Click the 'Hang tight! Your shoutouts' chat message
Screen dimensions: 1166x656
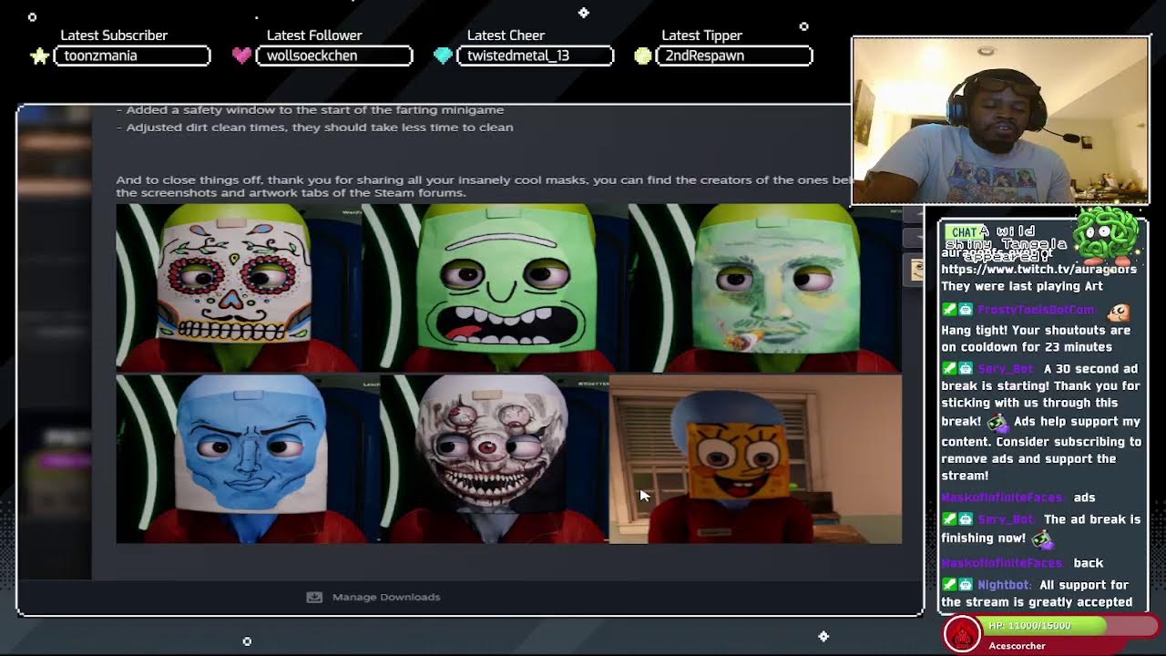(x=1036, y=338)
